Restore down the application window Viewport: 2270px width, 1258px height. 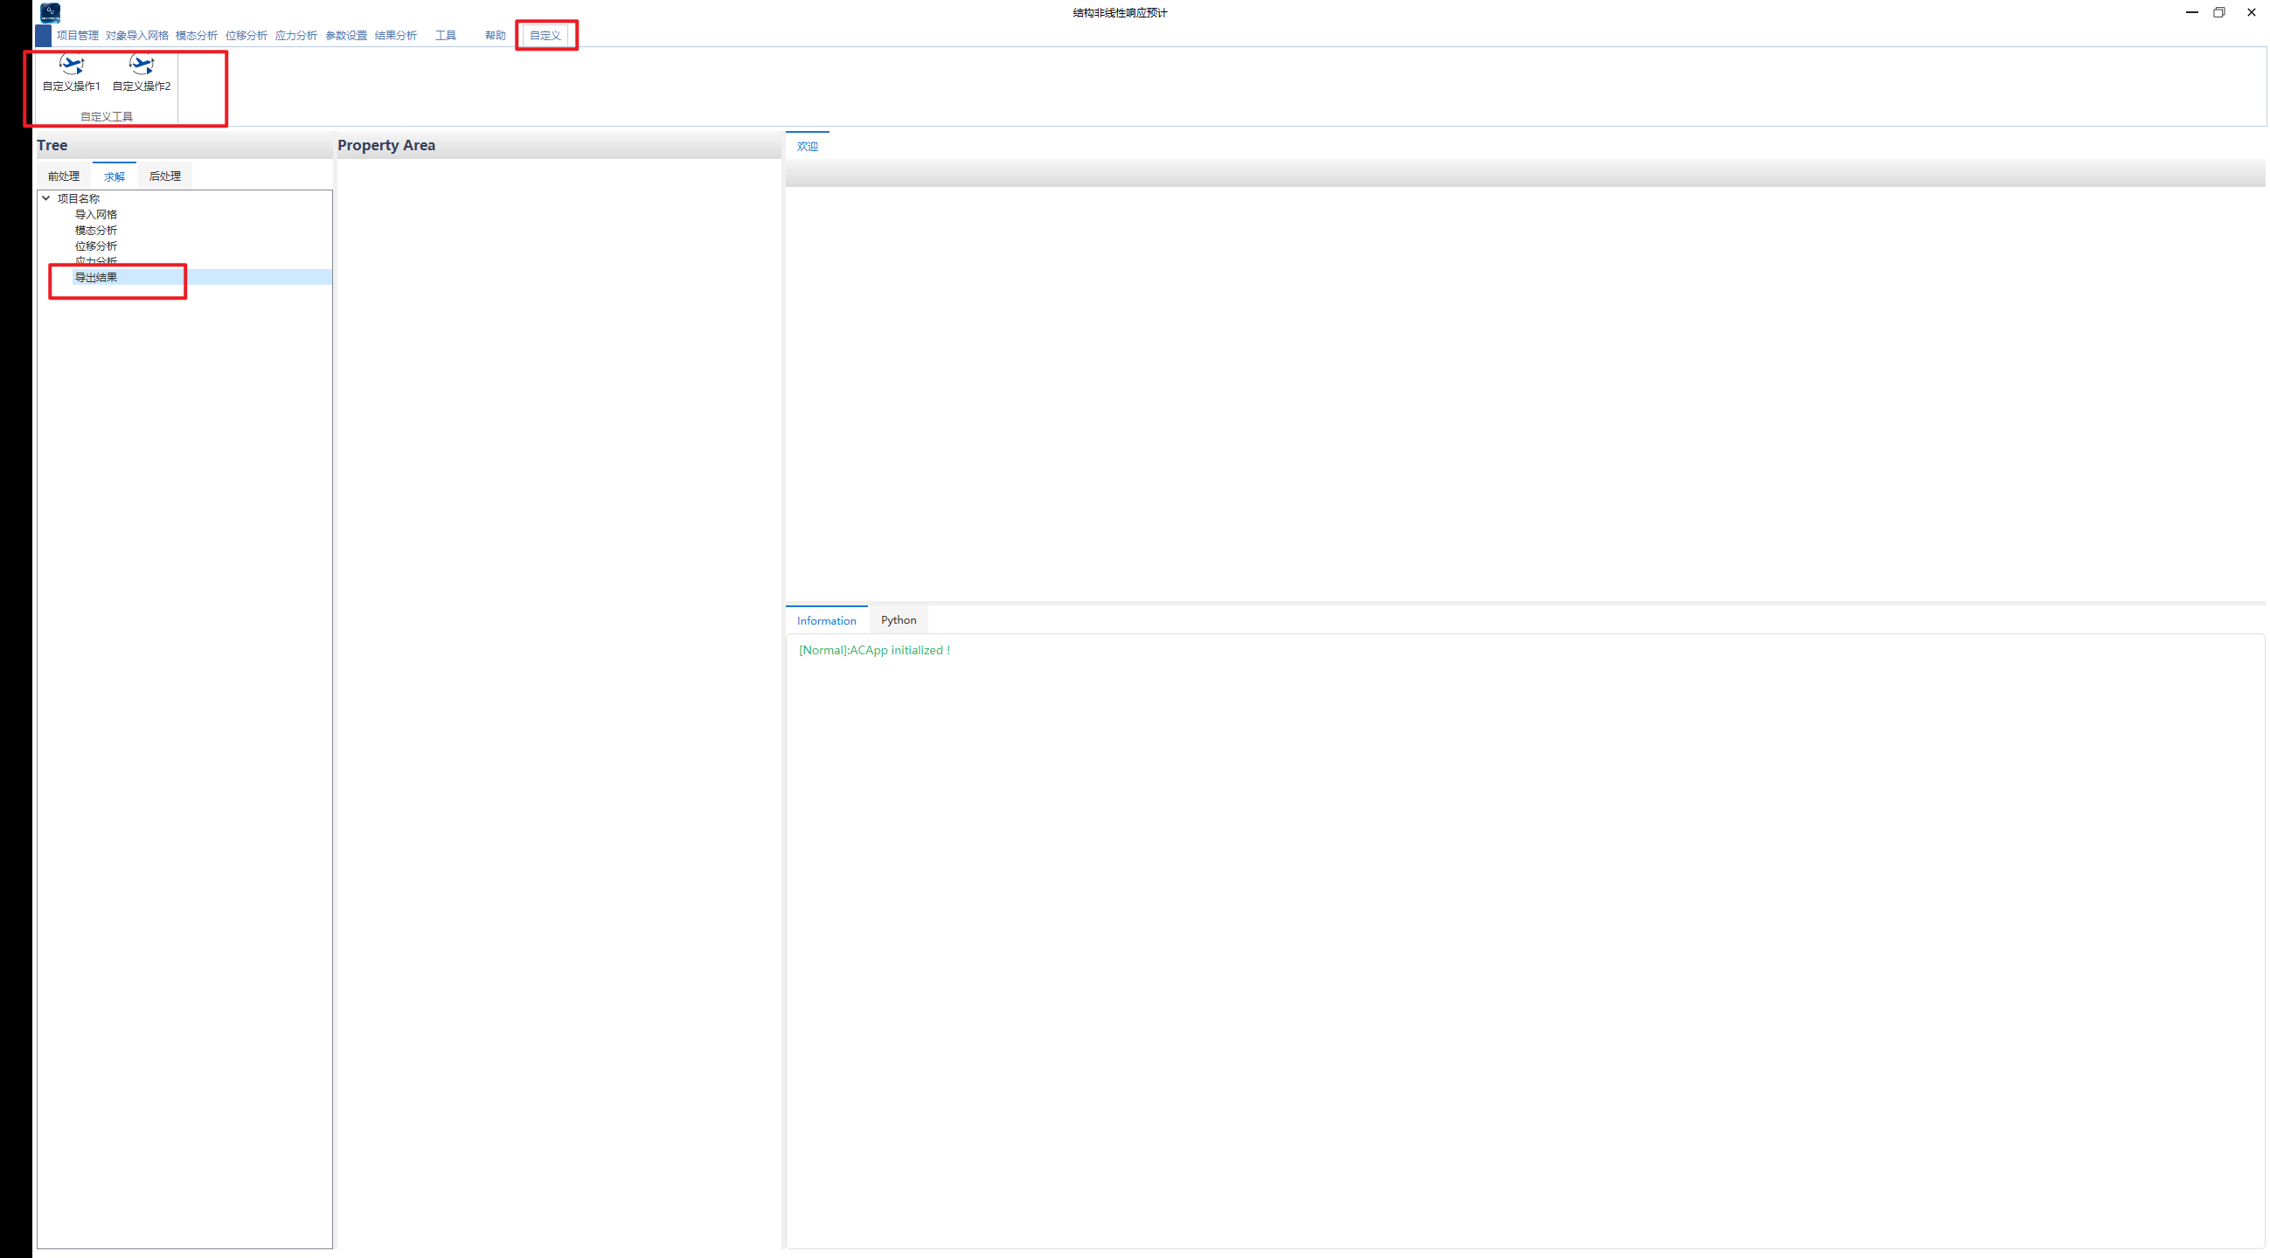pos(2218,12)
